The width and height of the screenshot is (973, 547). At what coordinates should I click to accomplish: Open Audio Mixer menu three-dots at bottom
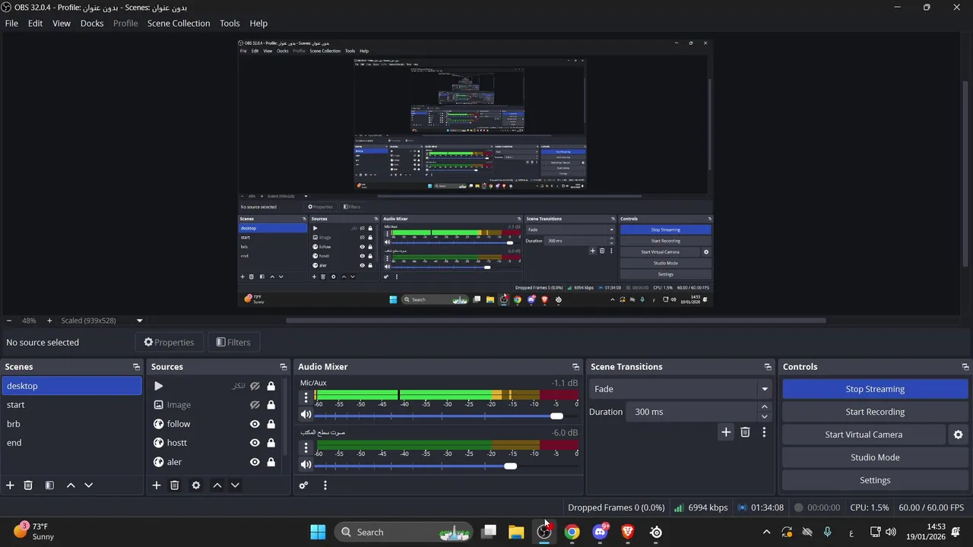(325, 485)
